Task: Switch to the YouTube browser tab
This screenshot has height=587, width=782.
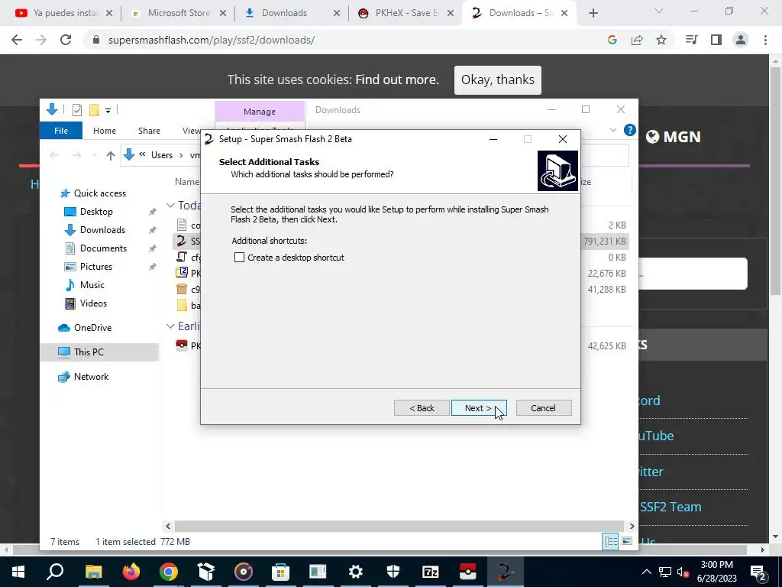Action: pyautogui.click(x=64, y=13)
